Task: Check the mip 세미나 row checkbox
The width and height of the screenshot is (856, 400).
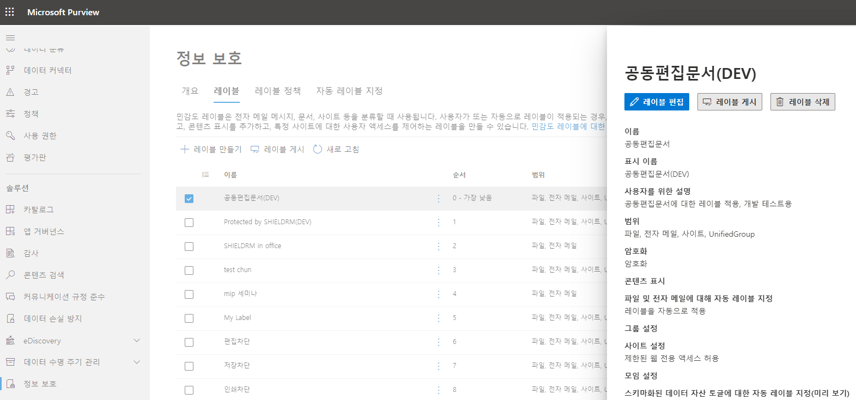Action: pos(189,294)
